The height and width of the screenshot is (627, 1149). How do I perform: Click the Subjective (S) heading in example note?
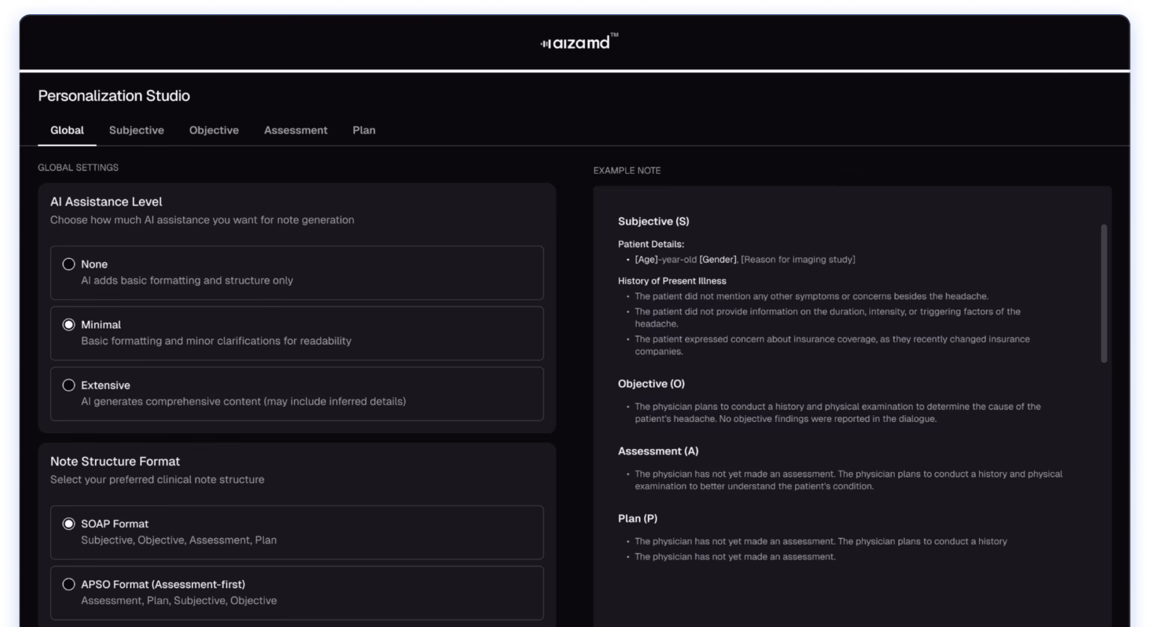[x=653, y=221]
